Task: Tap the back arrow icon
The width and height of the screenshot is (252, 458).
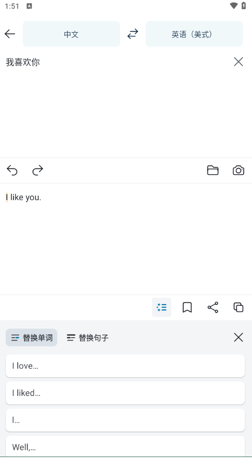Action: point(10,34)
